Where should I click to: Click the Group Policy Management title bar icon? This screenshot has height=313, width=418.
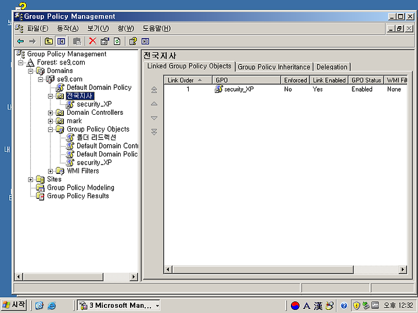pyautogui.click(x=19, y=16)
